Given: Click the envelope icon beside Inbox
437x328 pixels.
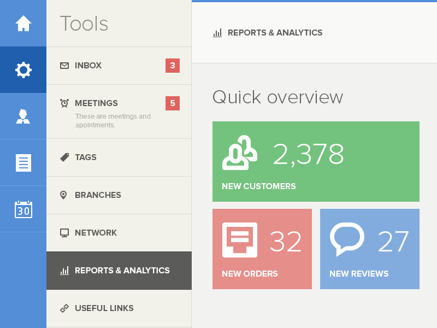Looking at the screenshot, I should pos(64,66).
